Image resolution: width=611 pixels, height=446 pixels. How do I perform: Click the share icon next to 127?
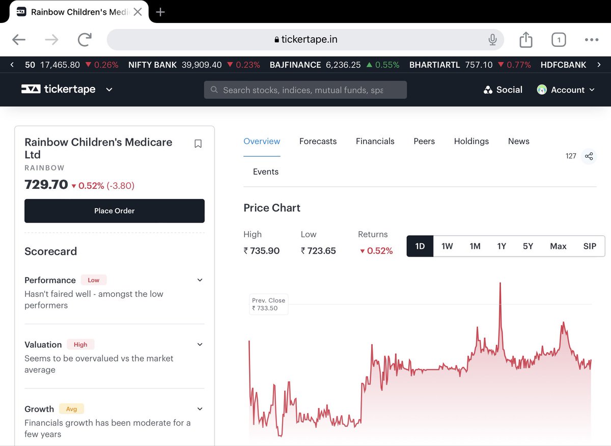tap(589, 156)
